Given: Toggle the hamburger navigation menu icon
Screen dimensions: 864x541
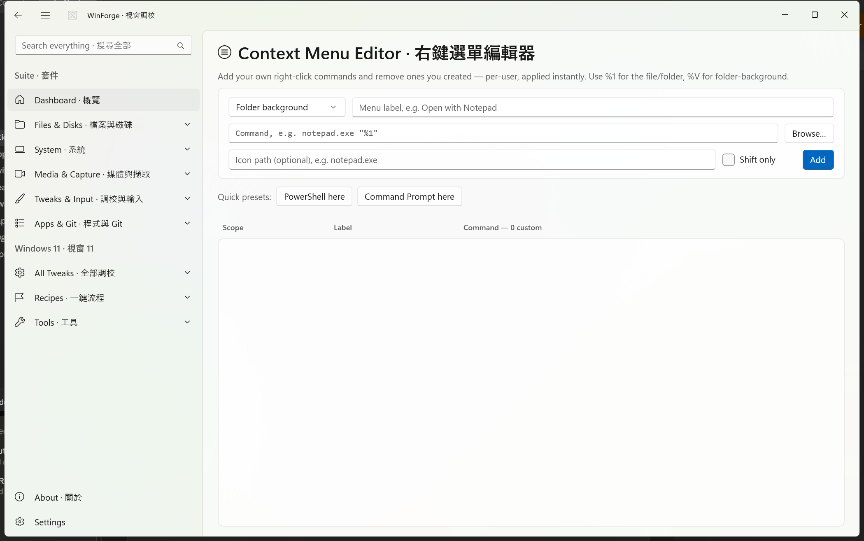Looking at the screenshot, I should click(45, 15).
